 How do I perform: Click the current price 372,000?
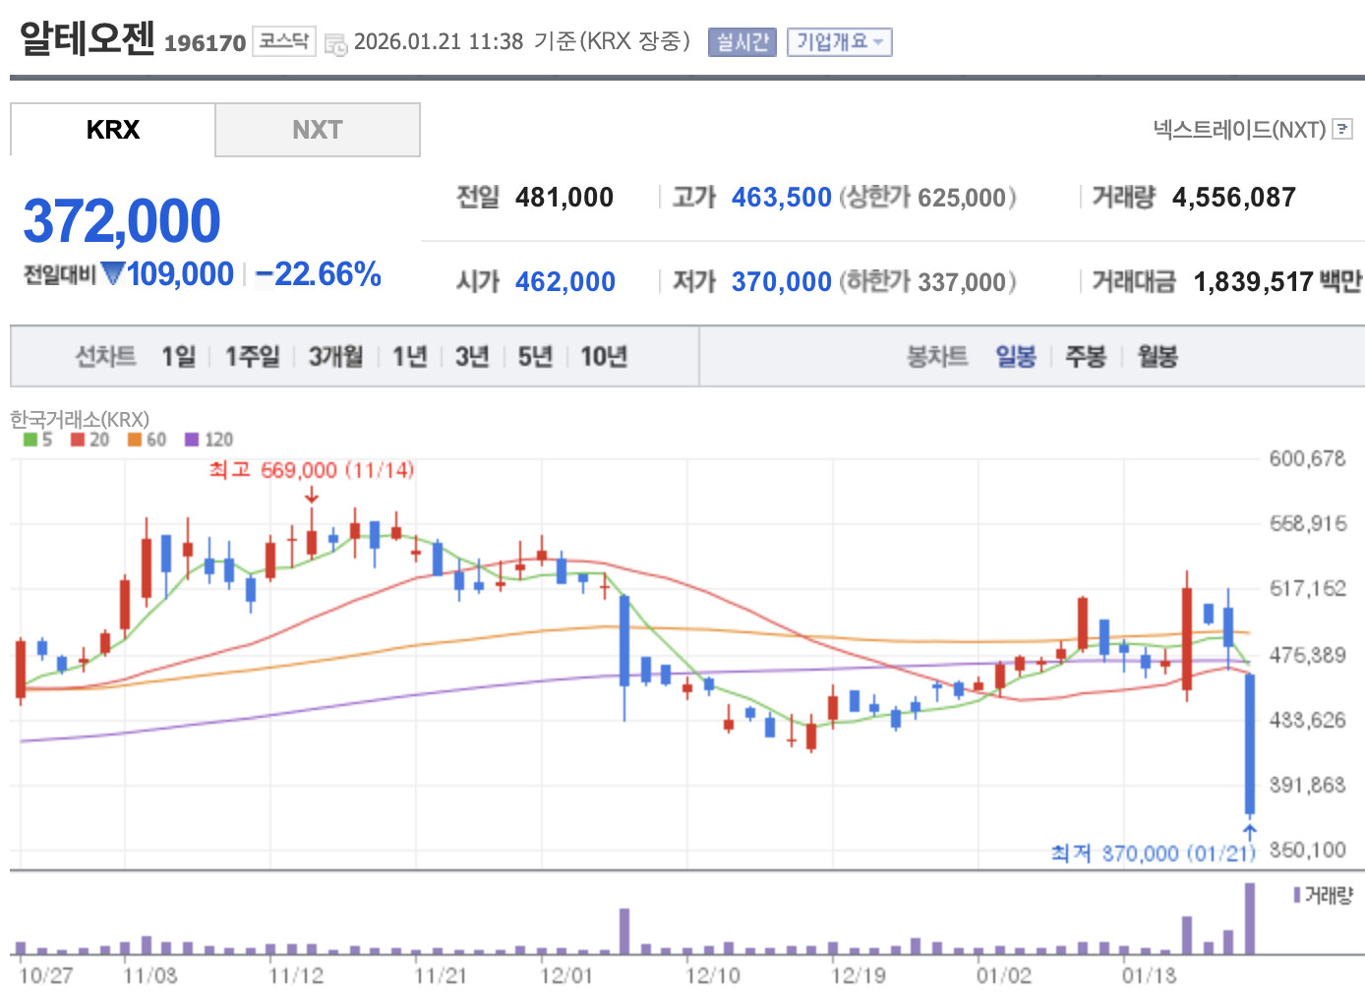(x=122, y=220)
